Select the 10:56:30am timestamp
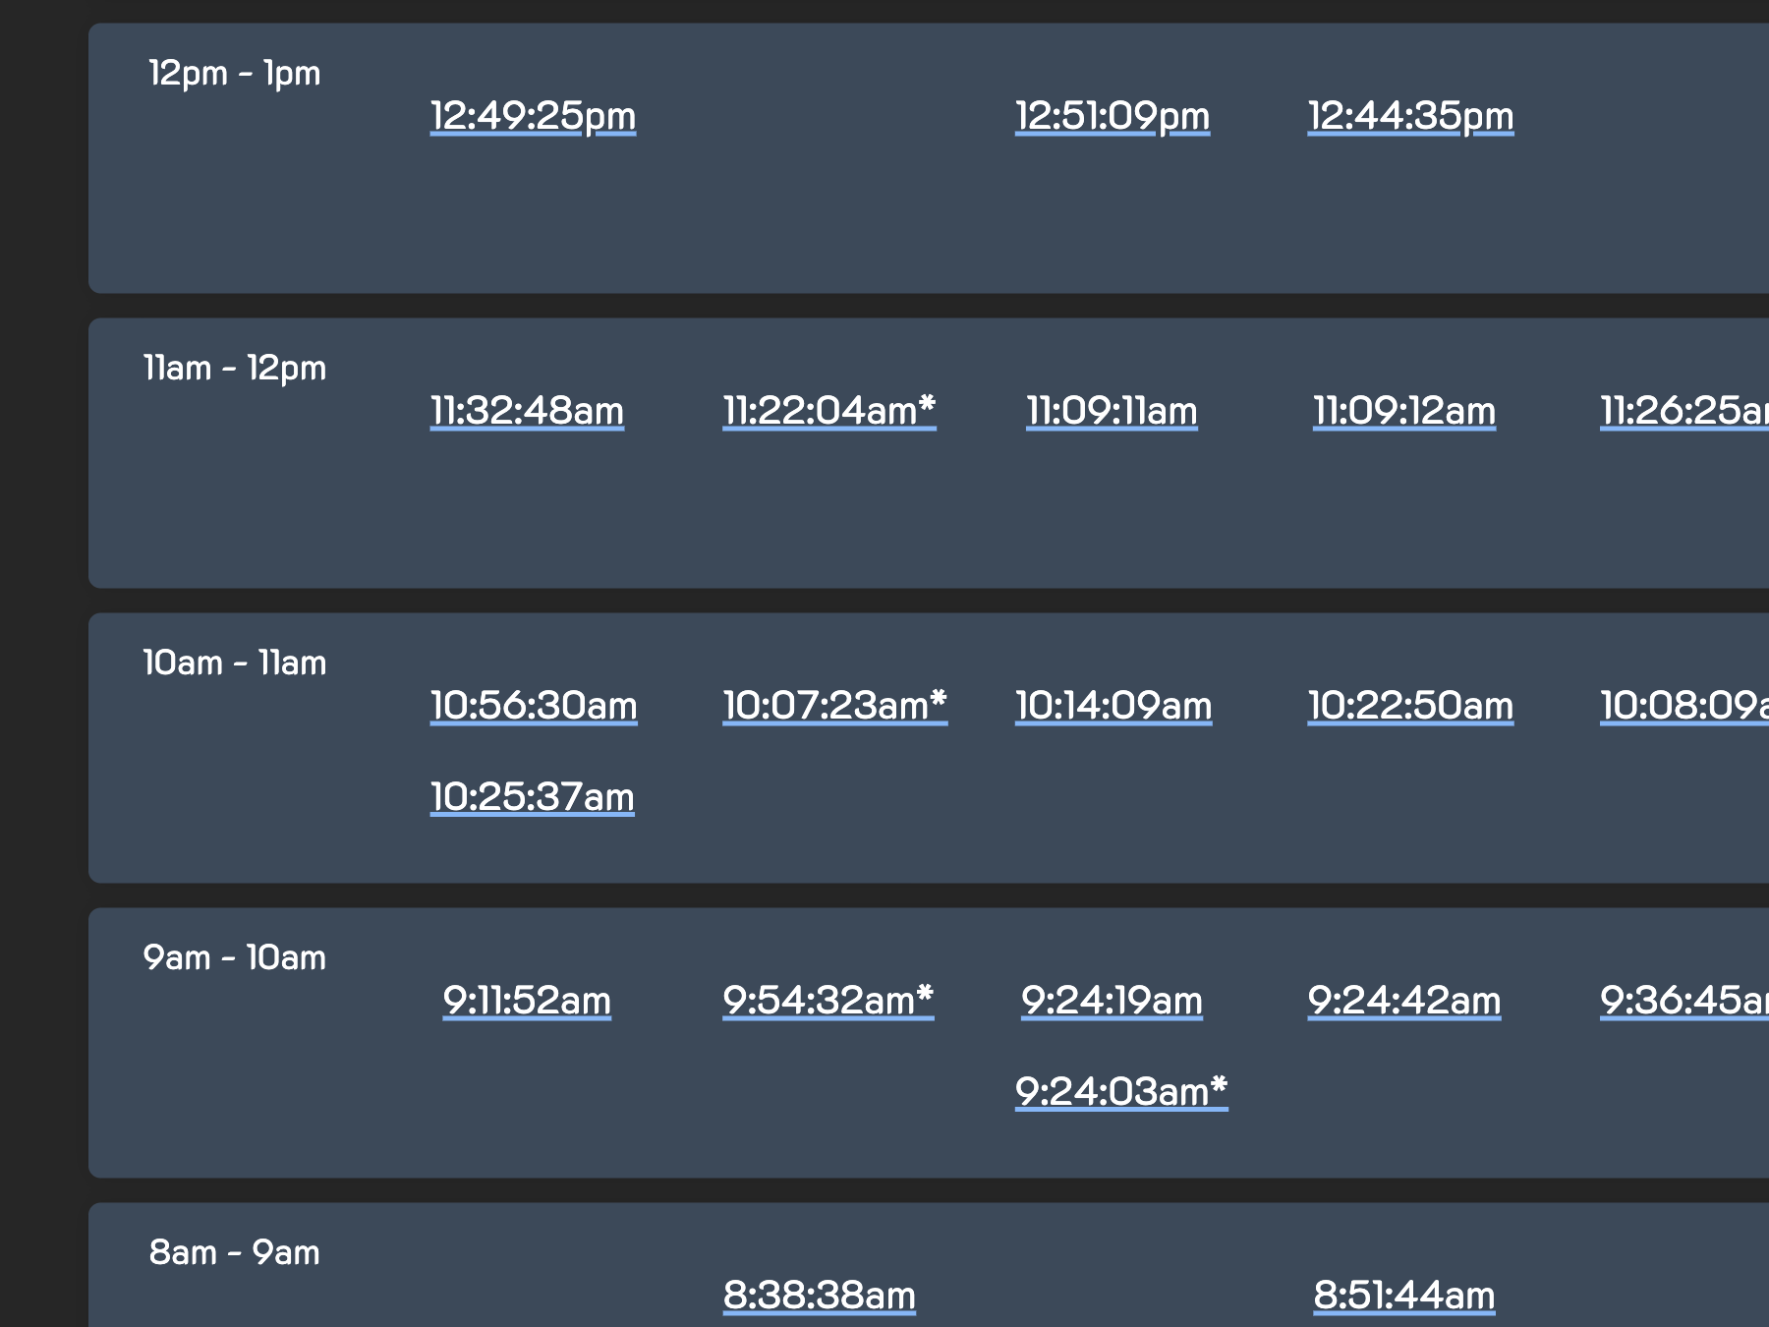Viewport: 1769px width, 1327px height. [533, 705]
